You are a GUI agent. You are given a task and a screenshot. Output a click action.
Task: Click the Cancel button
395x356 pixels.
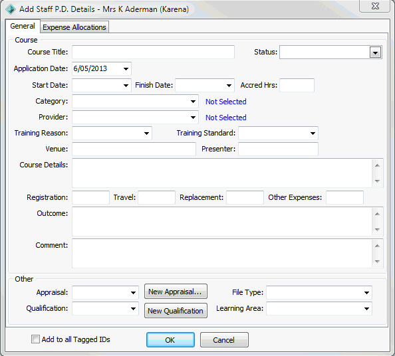[224, 340]
